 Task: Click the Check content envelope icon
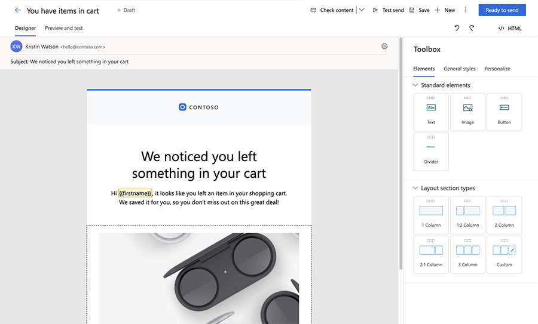click(x=313, y=10)
